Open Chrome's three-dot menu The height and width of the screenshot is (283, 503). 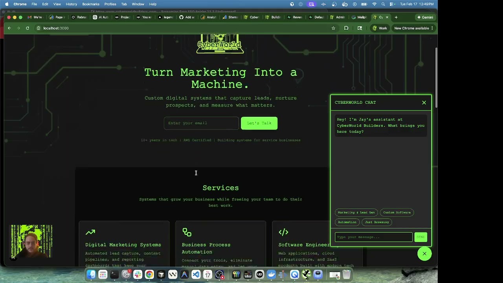(432, 28)
